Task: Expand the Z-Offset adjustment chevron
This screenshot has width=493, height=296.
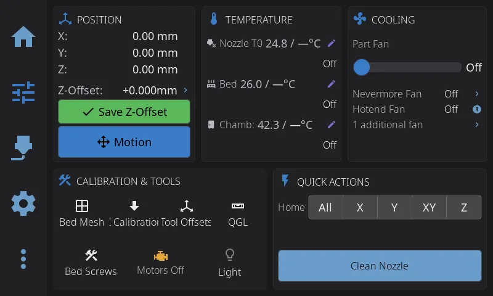Action: click(185, 90)
